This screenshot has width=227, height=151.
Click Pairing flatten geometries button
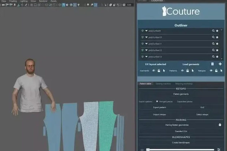point(177,125)
